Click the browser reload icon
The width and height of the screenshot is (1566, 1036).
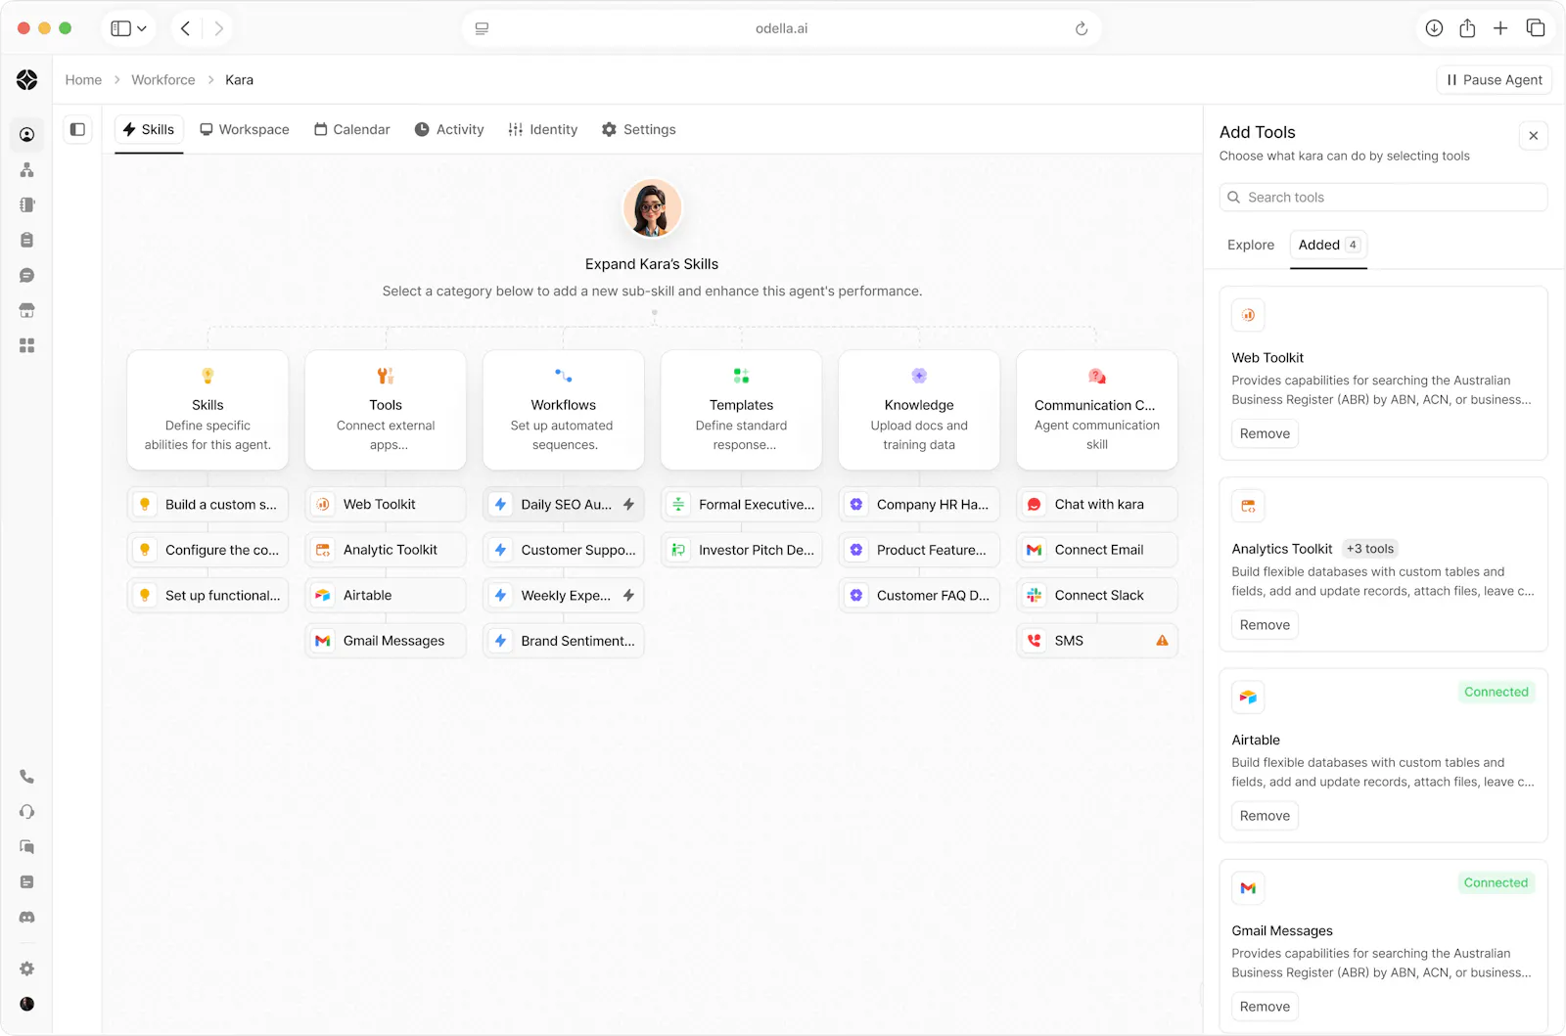(x=1082, y=28)
